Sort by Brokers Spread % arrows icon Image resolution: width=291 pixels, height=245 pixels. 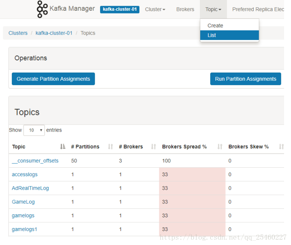click(x=220, y=147)
